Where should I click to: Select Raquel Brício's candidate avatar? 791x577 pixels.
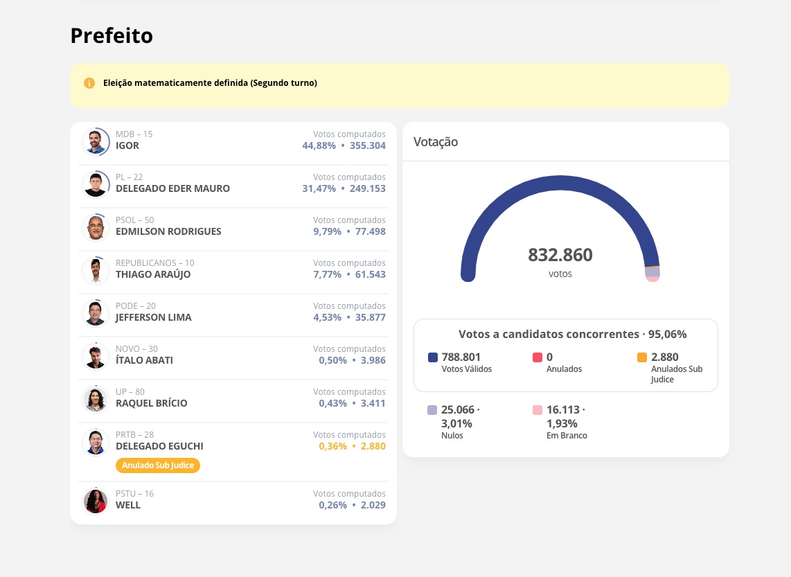96,399
